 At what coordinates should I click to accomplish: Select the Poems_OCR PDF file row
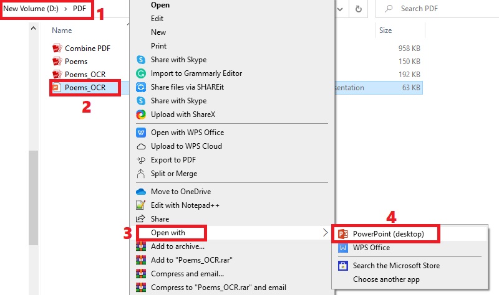pyautogui.click(x=85, y=74)
